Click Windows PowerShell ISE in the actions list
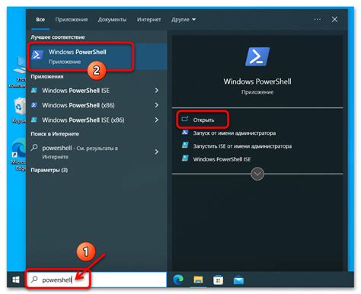Screen dimensions: 361x294 pos(222,159)
